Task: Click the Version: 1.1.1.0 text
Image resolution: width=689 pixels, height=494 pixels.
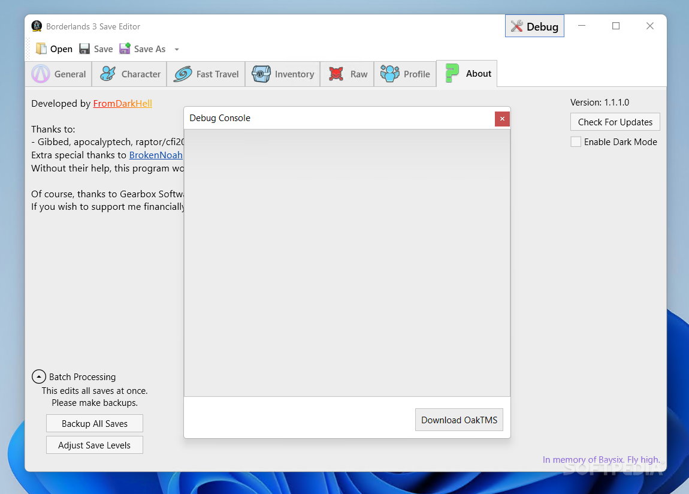Action: pyautogui.click(x=599, y=103)
